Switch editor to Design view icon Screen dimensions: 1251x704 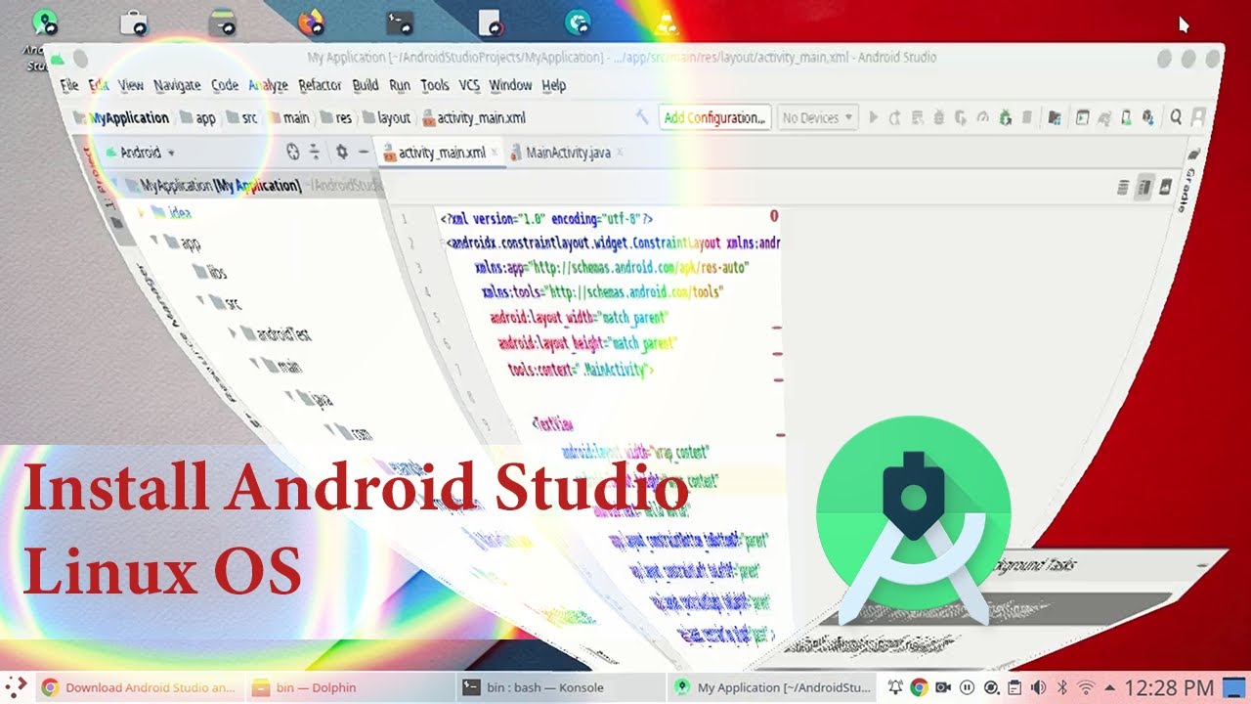1165,188
